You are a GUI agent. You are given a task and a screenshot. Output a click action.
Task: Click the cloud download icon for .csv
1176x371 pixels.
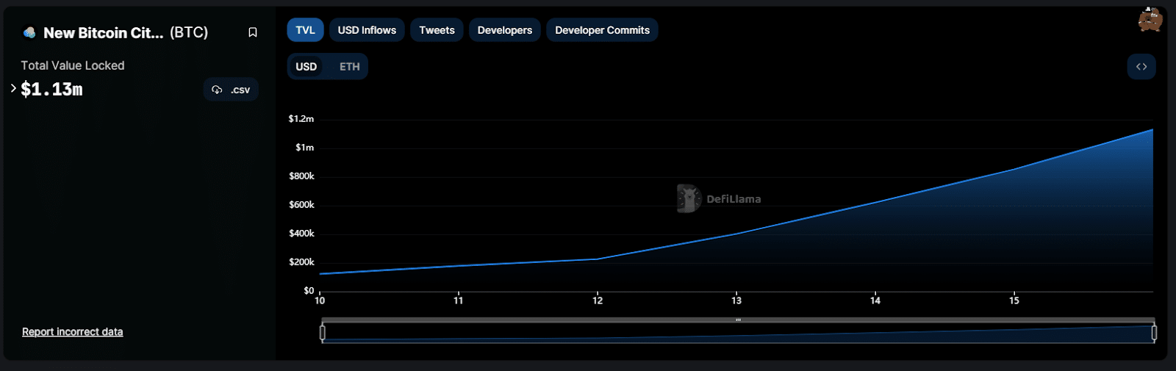click(217, 90)
